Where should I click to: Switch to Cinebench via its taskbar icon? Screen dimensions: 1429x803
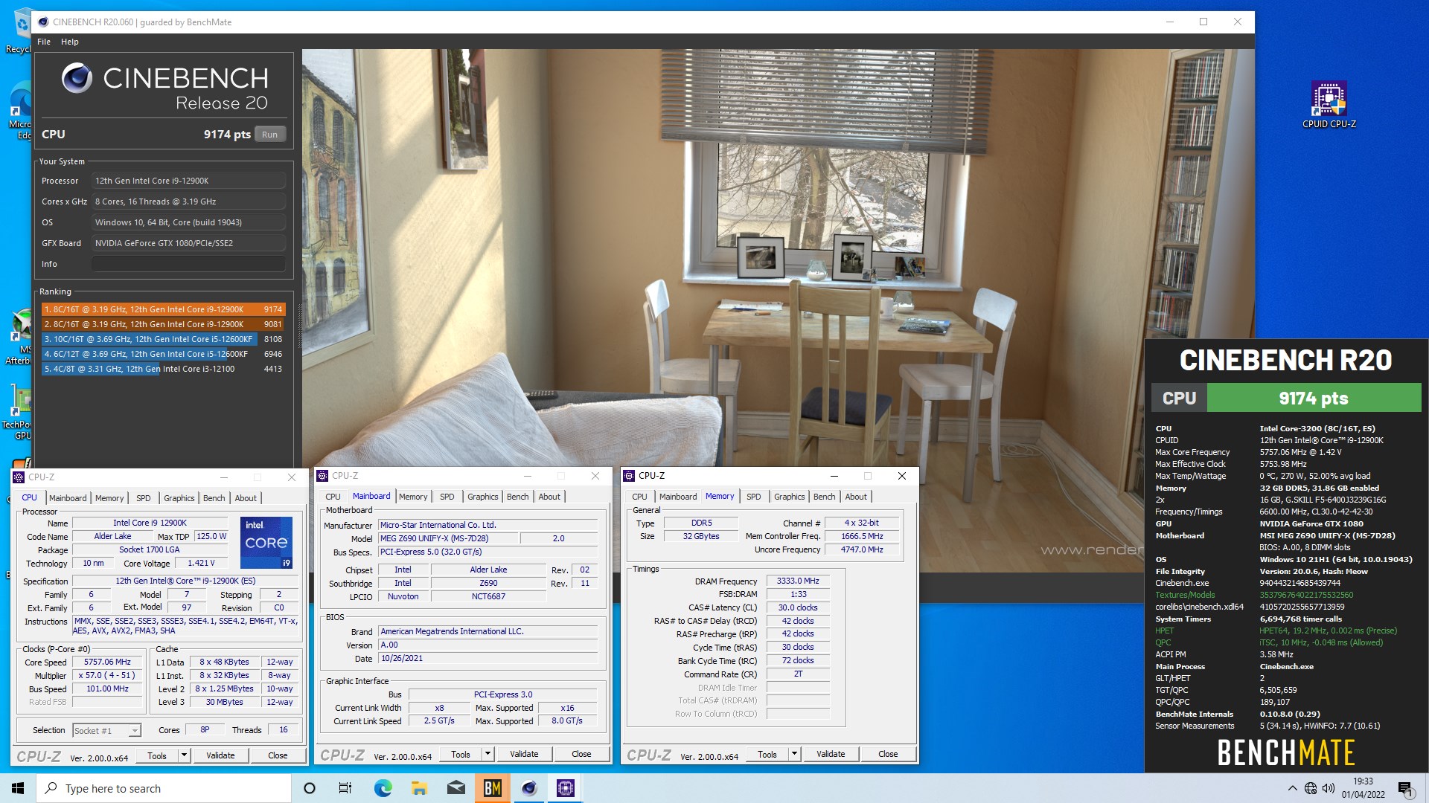[529, 788]
